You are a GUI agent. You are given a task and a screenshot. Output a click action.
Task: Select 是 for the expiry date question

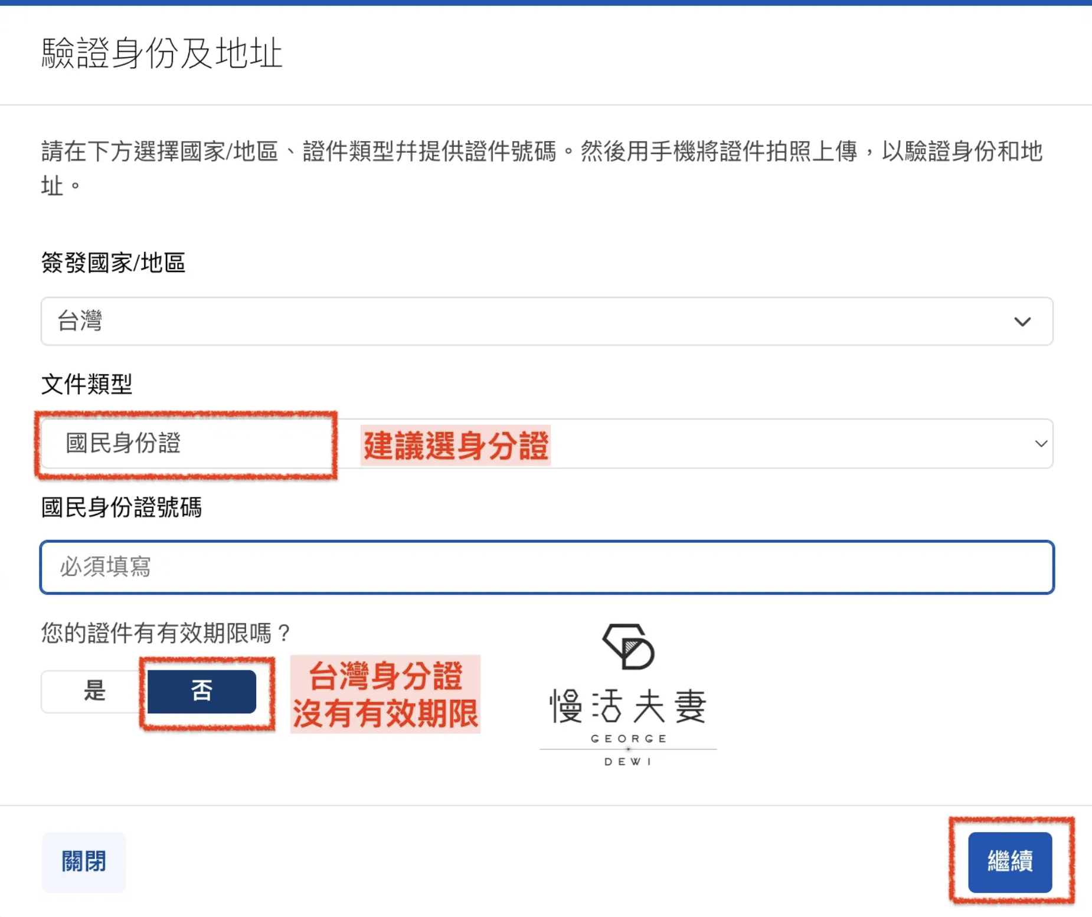[x=94, y=691]
